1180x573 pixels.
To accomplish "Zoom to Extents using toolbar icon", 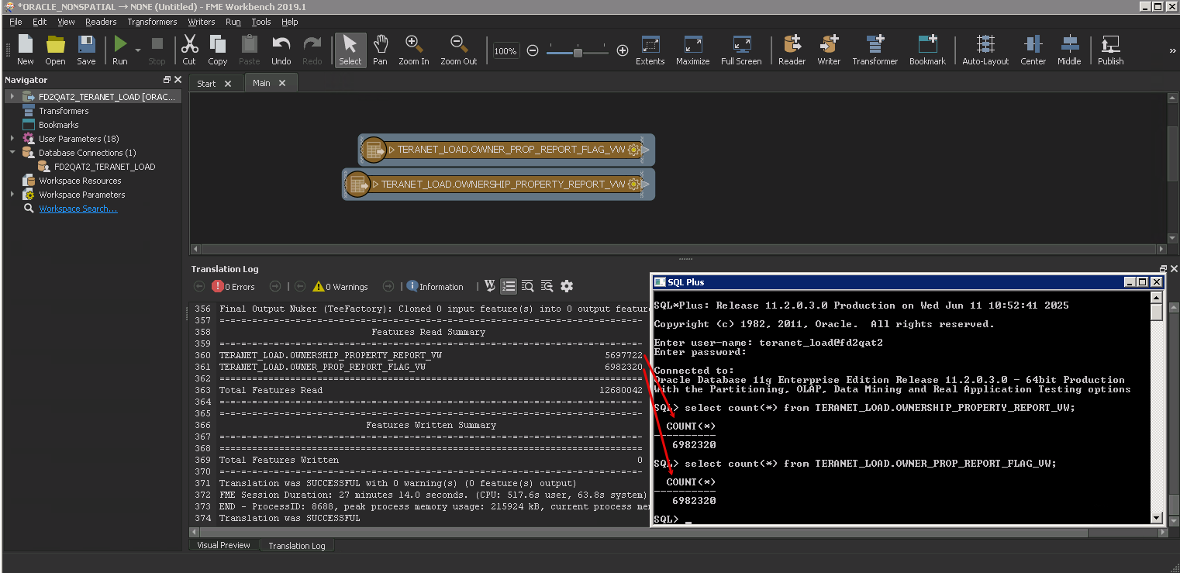I will (650, 50).
